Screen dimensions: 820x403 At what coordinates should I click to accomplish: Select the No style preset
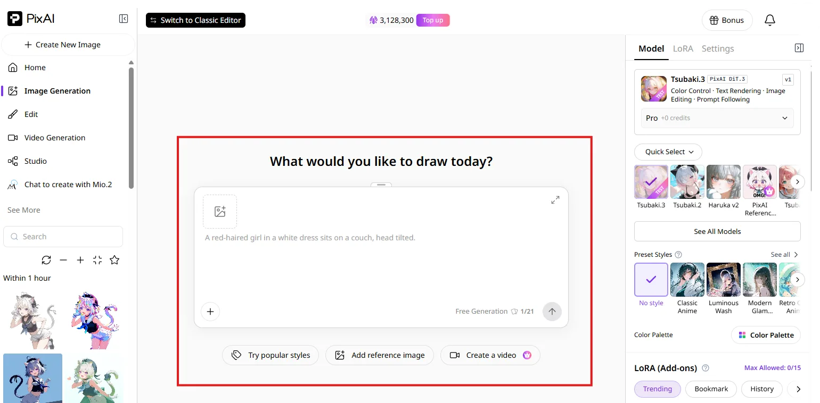pyautogui.click(x=651, y=280)
